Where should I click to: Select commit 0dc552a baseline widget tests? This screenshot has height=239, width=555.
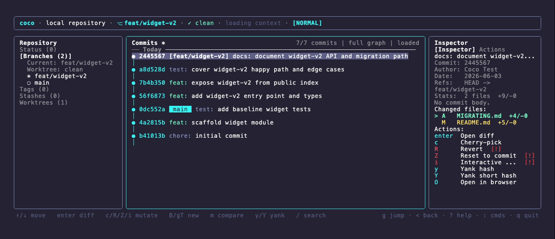tap(221, 109)
